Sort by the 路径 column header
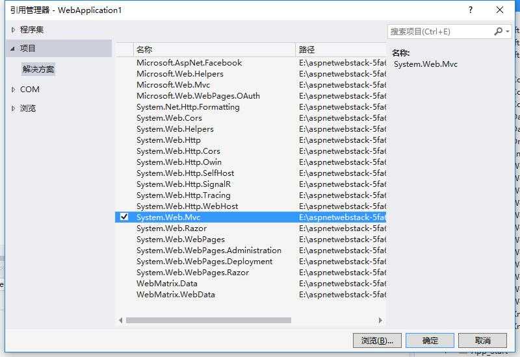The image size is (520, 357). (x=341, y=50)
